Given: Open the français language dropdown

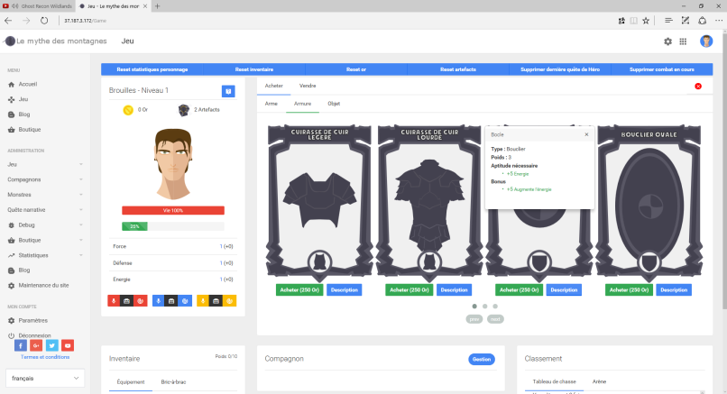Looking at the screenshot, I should 45,377.
